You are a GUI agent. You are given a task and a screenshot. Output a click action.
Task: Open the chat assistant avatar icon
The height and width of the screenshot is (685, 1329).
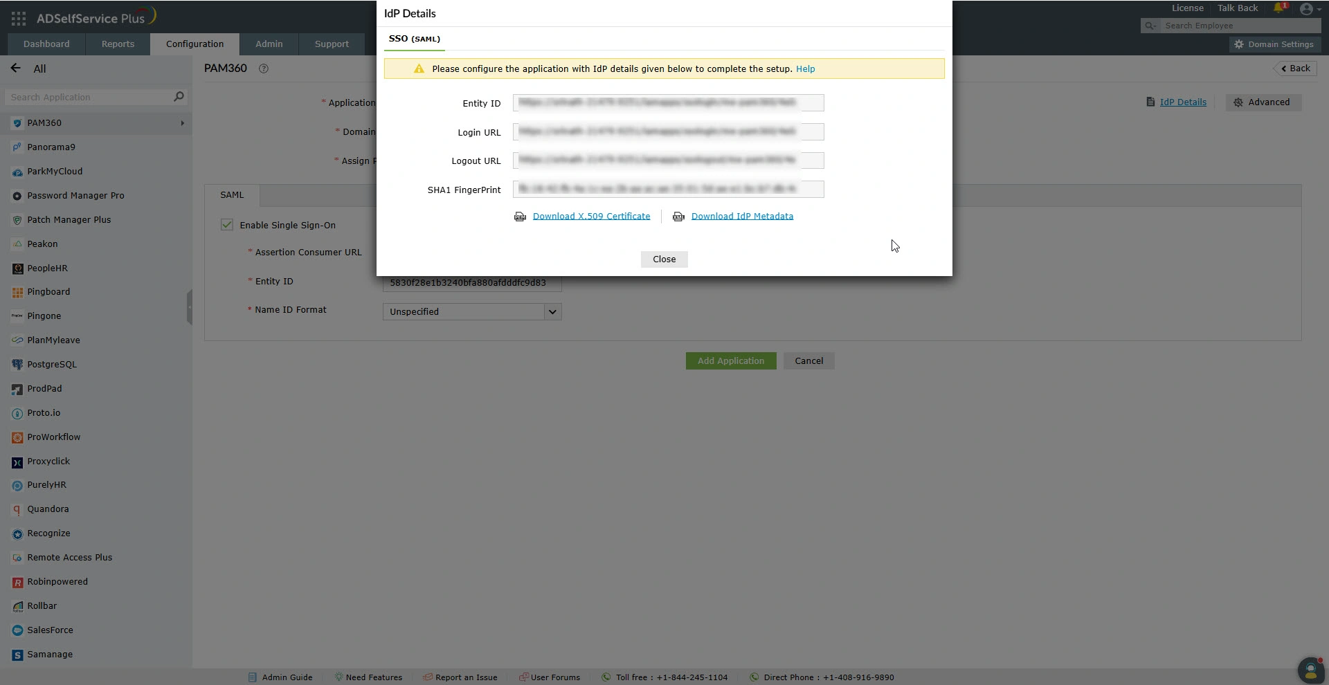(x=1310, y=670)
